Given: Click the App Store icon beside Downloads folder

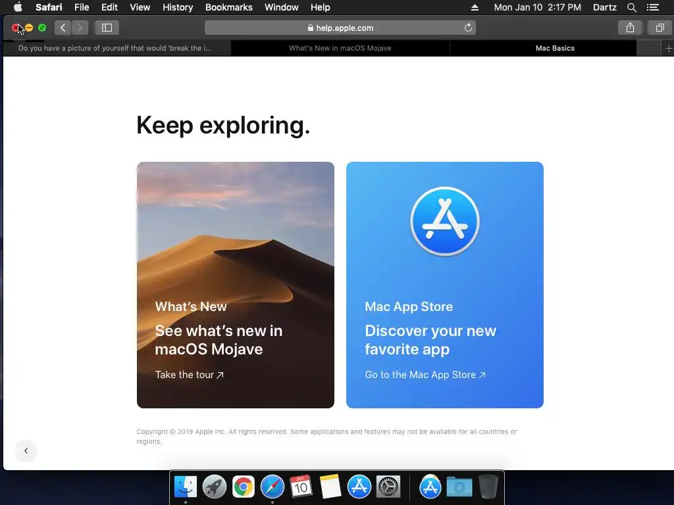Looking at the screenshot, I should click(430, 487).
